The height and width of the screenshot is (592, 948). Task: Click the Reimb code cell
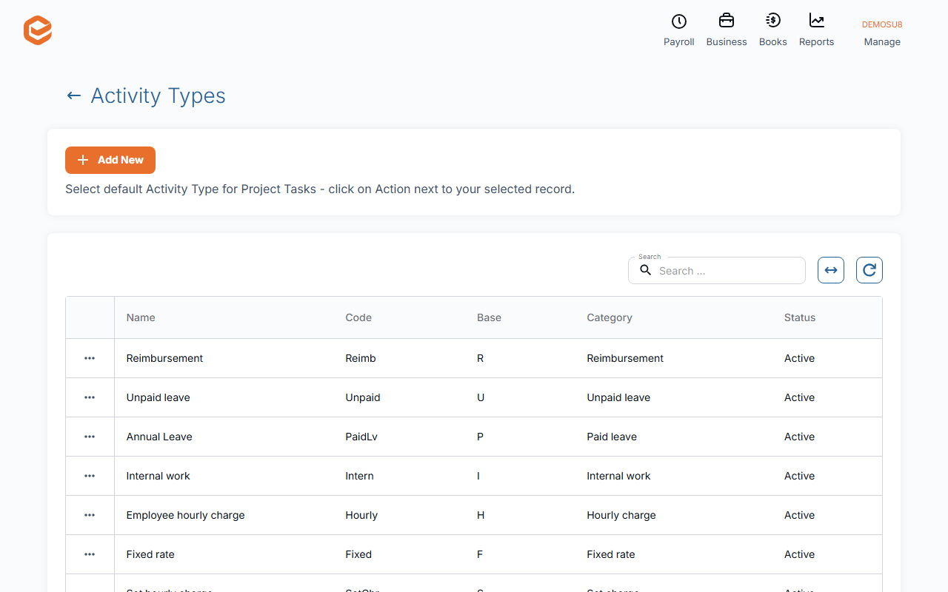[x=361, y=358]
